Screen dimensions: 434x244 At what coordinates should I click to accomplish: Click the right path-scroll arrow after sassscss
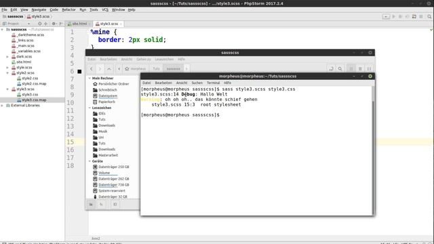186,68
